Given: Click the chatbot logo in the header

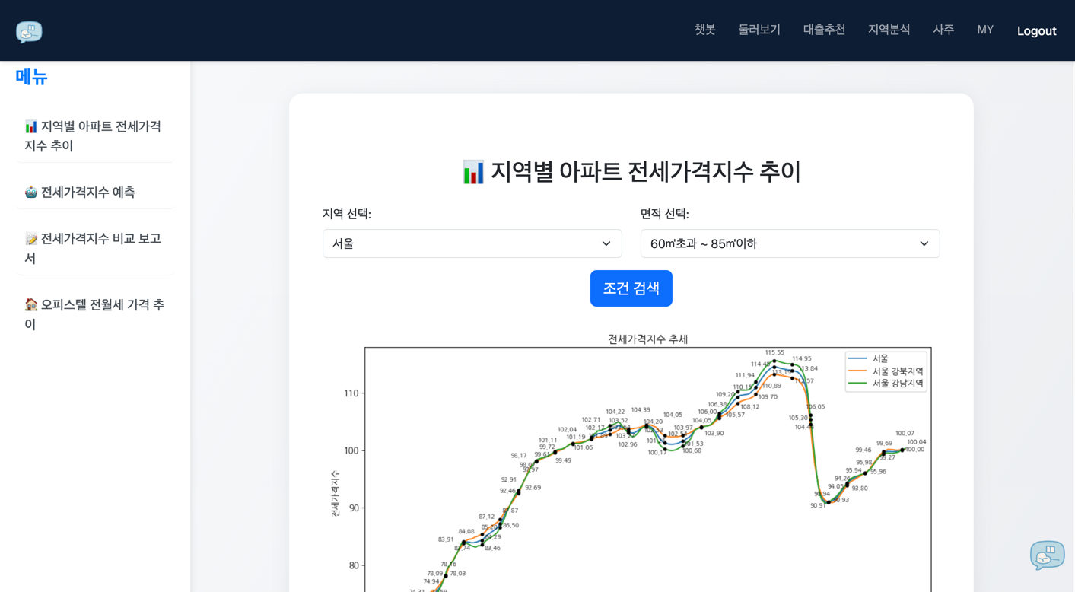Looking at the screenshot, I should pos(29,31).
